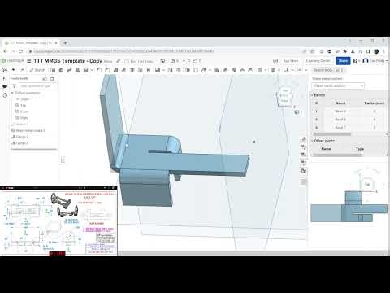Select the TTT MMGS Template browser tab
Viewport: 390px width, 293px height.
tap(31, 42)
